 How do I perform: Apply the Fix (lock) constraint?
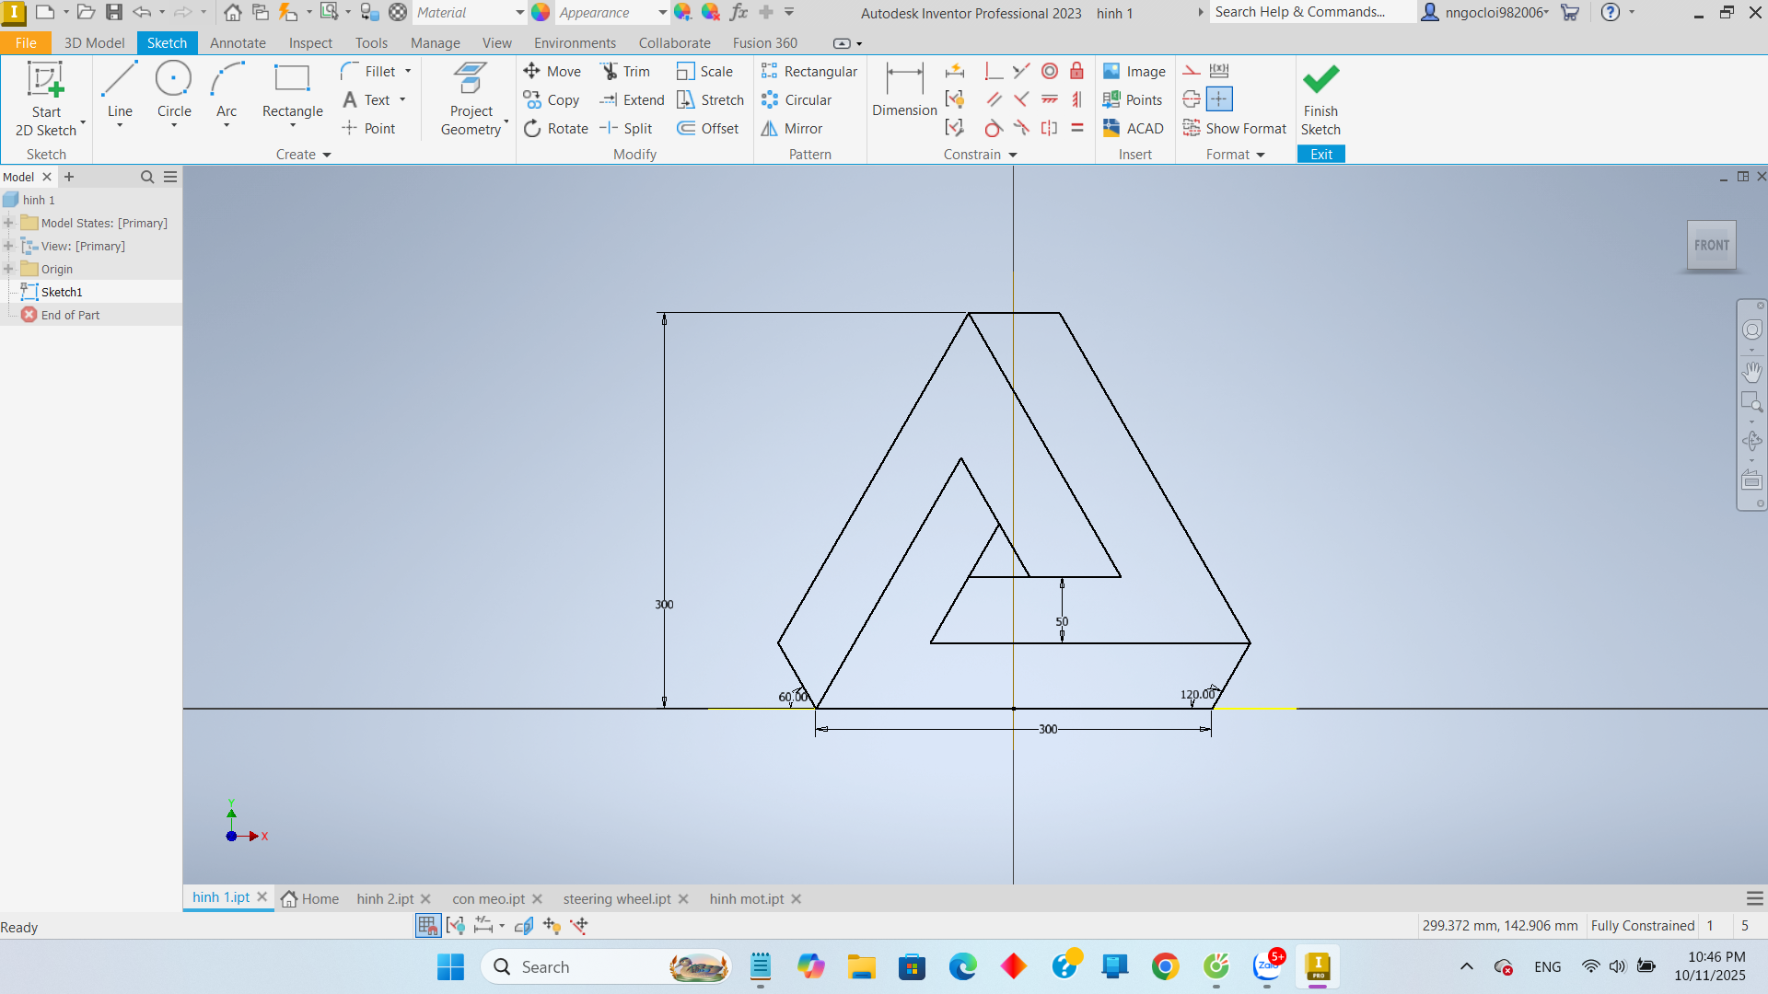click(x=1076, y=71)
